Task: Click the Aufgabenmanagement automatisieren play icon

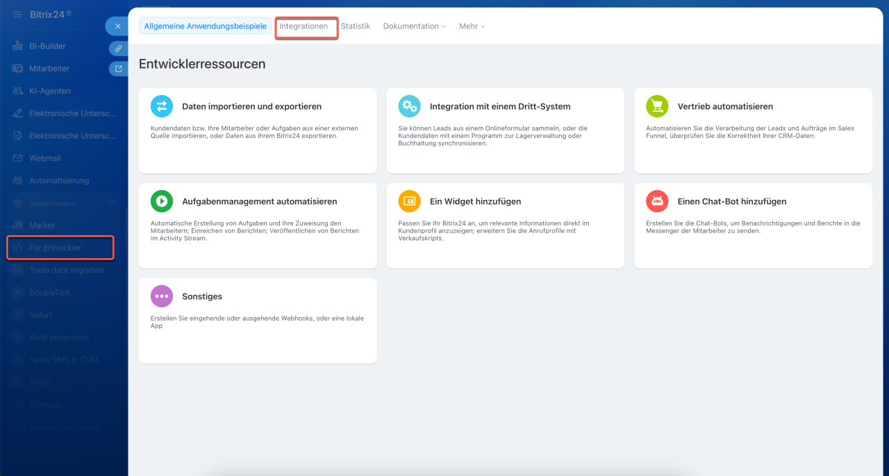Action: (x=162, y=201)
